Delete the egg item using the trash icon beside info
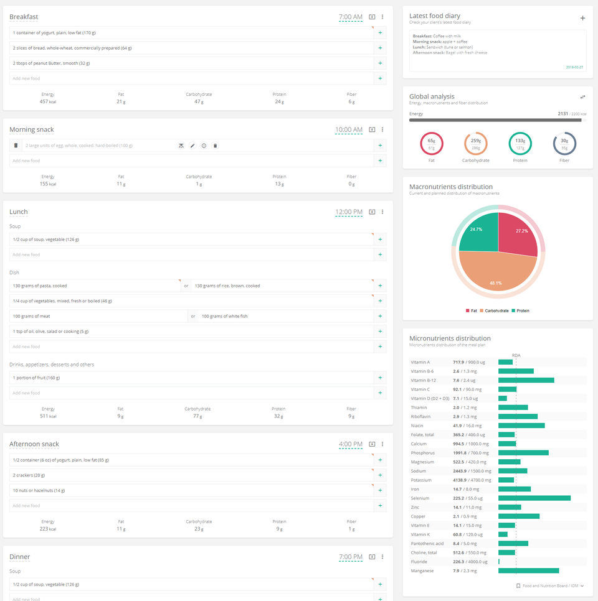Viewport: 598px width, 601px height. (215, 146)
